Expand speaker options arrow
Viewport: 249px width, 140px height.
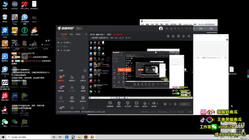click(157, 104)
